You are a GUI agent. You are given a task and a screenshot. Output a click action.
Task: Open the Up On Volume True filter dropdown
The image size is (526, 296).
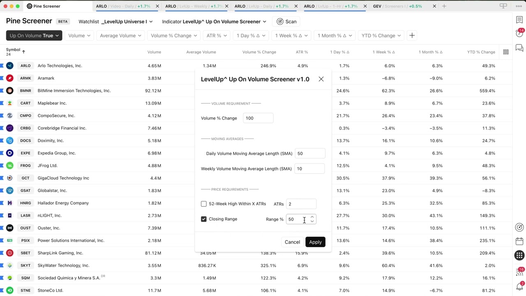click(34, 35)
